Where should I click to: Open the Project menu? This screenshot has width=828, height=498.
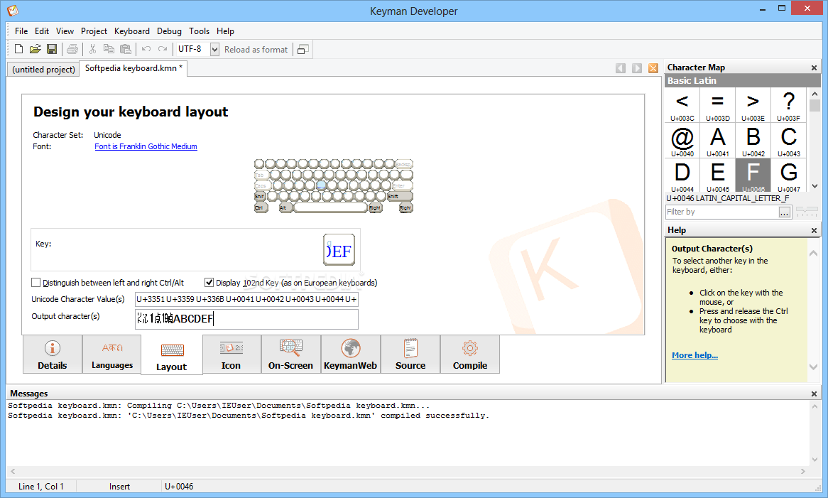[94, 31]
